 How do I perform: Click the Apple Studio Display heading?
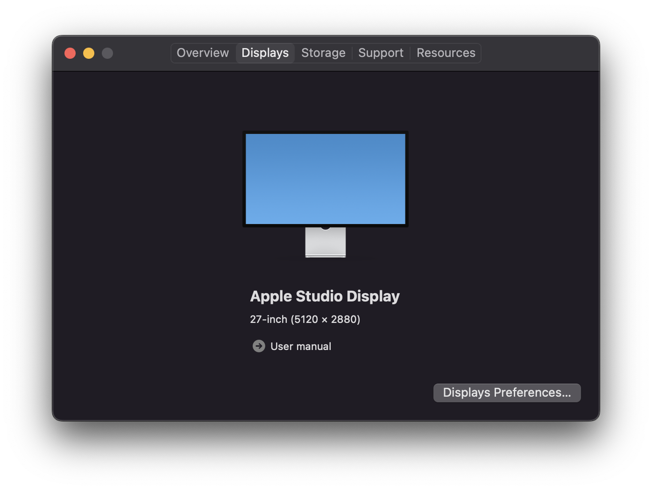tap(325, 296)
